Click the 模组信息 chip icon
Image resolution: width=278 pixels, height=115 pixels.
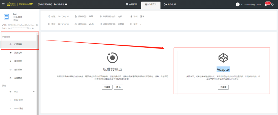[11, 61]
